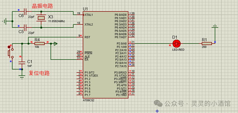
Task: Click the 复位电路 annotation
Action: pos(39,73)
